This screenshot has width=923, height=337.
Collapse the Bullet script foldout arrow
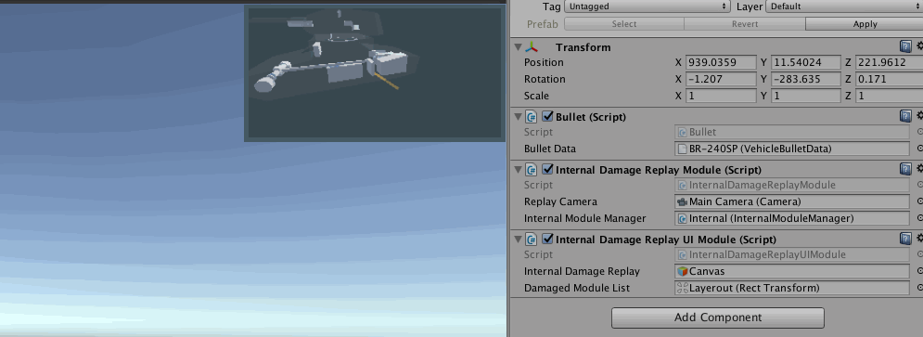click(x=518, y=117)
